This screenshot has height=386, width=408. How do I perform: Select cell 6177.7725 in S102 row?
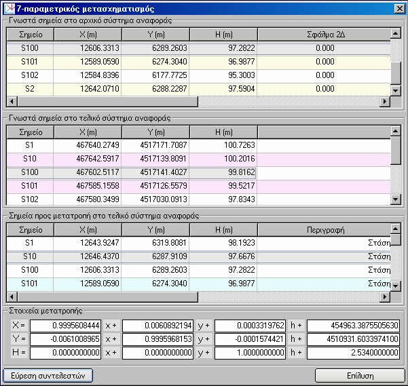[x=155, y=75]
